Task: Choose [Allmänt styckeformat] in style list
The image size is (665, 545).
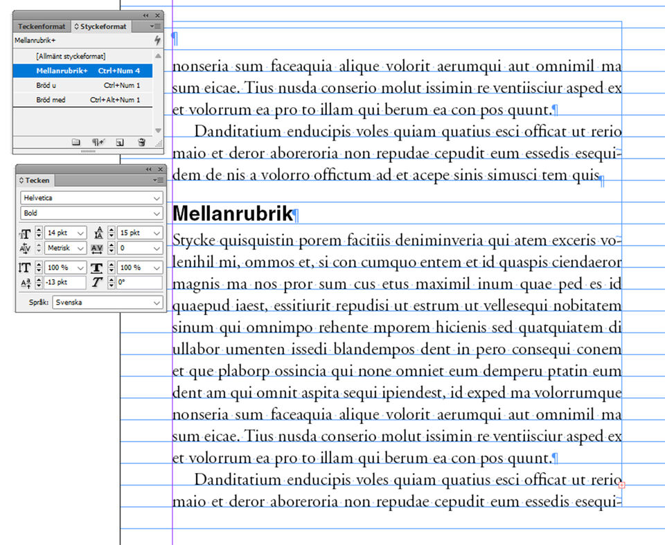Action: coord(82,55)
